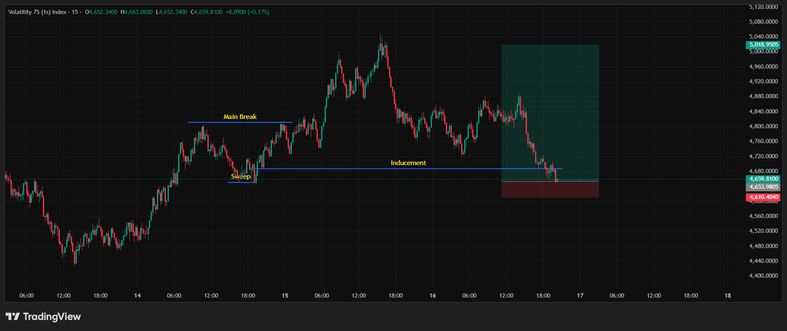The image size is (787, 331).
Task: Click the 4,720.0000 price axis label
Action: pos(763,156)
